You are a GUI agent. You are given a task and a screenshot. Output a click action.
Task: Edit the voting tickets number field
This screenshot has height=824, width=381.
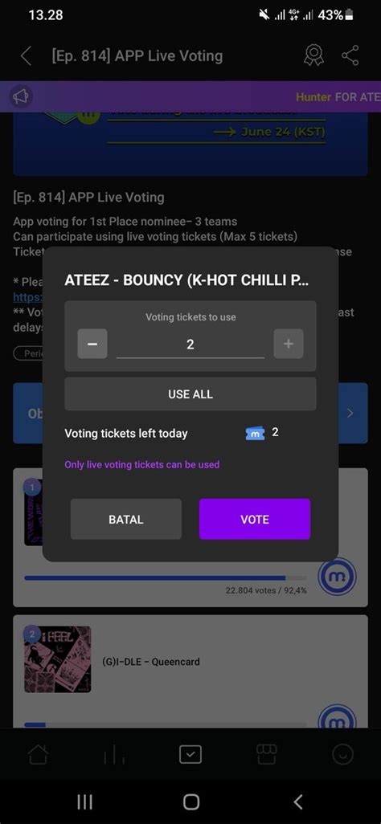pos(190,345)
